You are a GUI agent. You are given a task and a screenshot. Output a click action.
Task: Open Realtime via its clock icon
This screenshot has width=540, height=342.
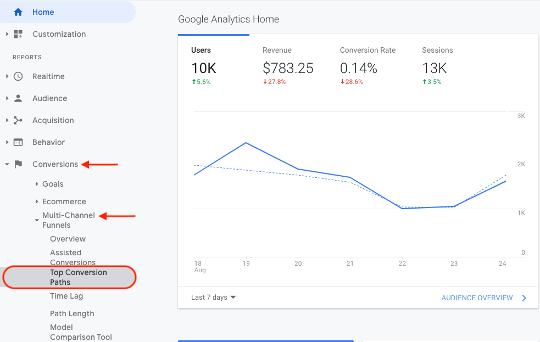coord(18,76)
